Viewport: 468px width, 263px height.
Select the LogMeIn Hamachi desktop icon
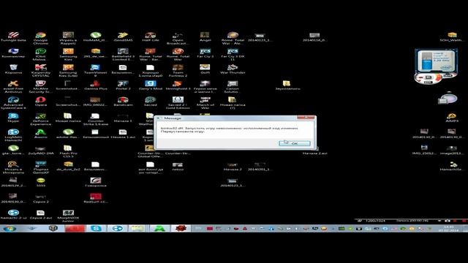coord(13,135)
